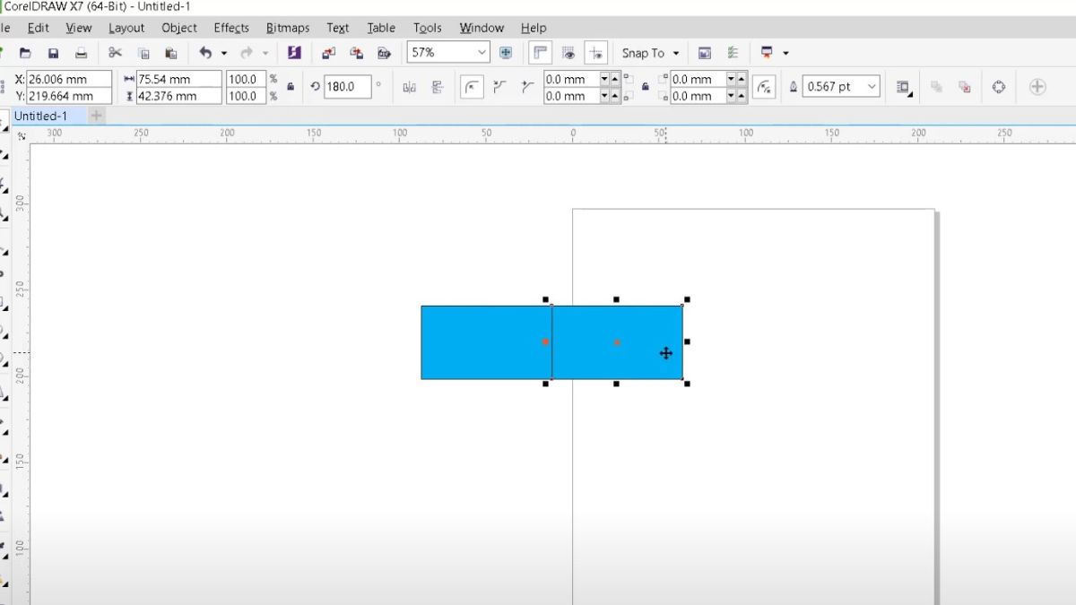1076x605 pixels.
Task: Expand the Redo history dropdown arrow
Action: [265, 53]
